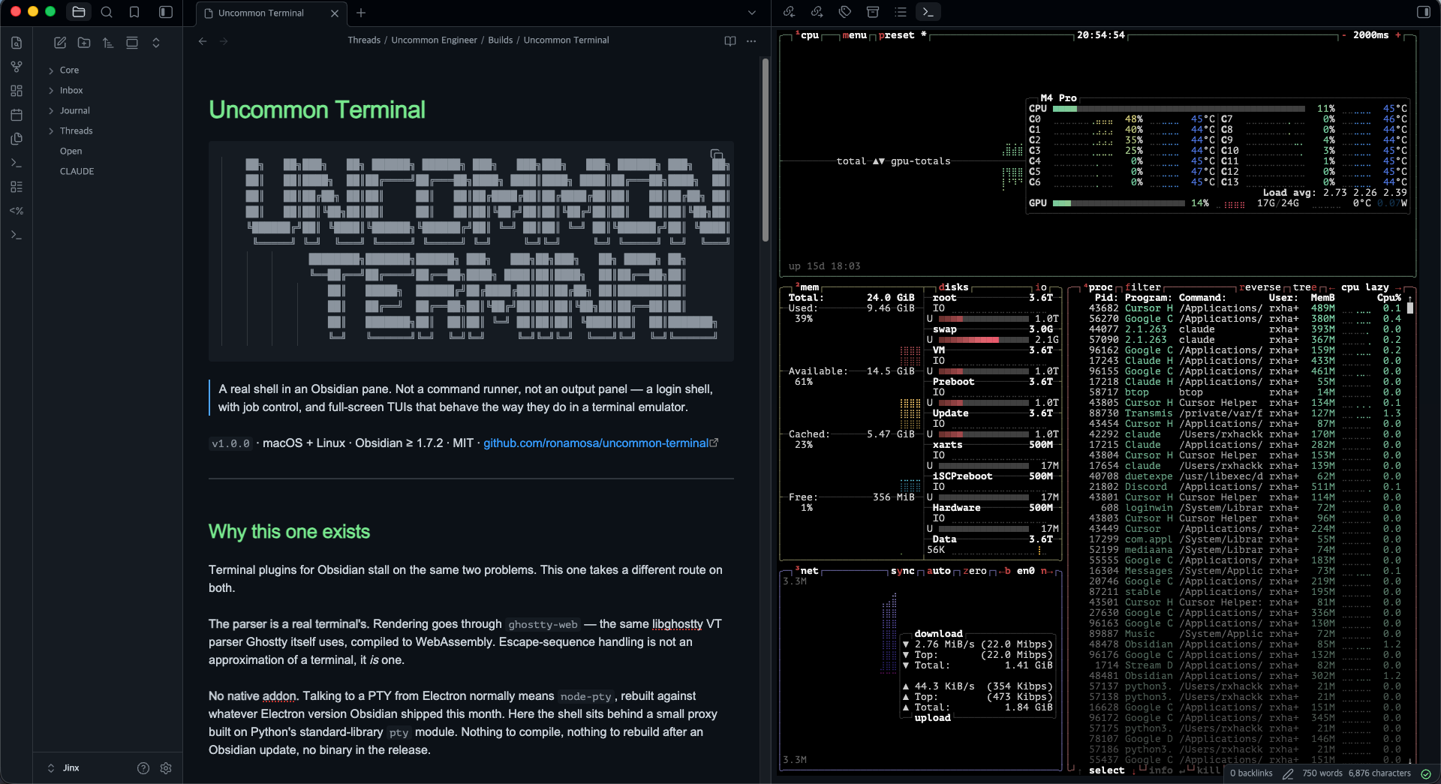Toggle the right sidebar
The image size is (1441, 784).
pos(1423,12)
